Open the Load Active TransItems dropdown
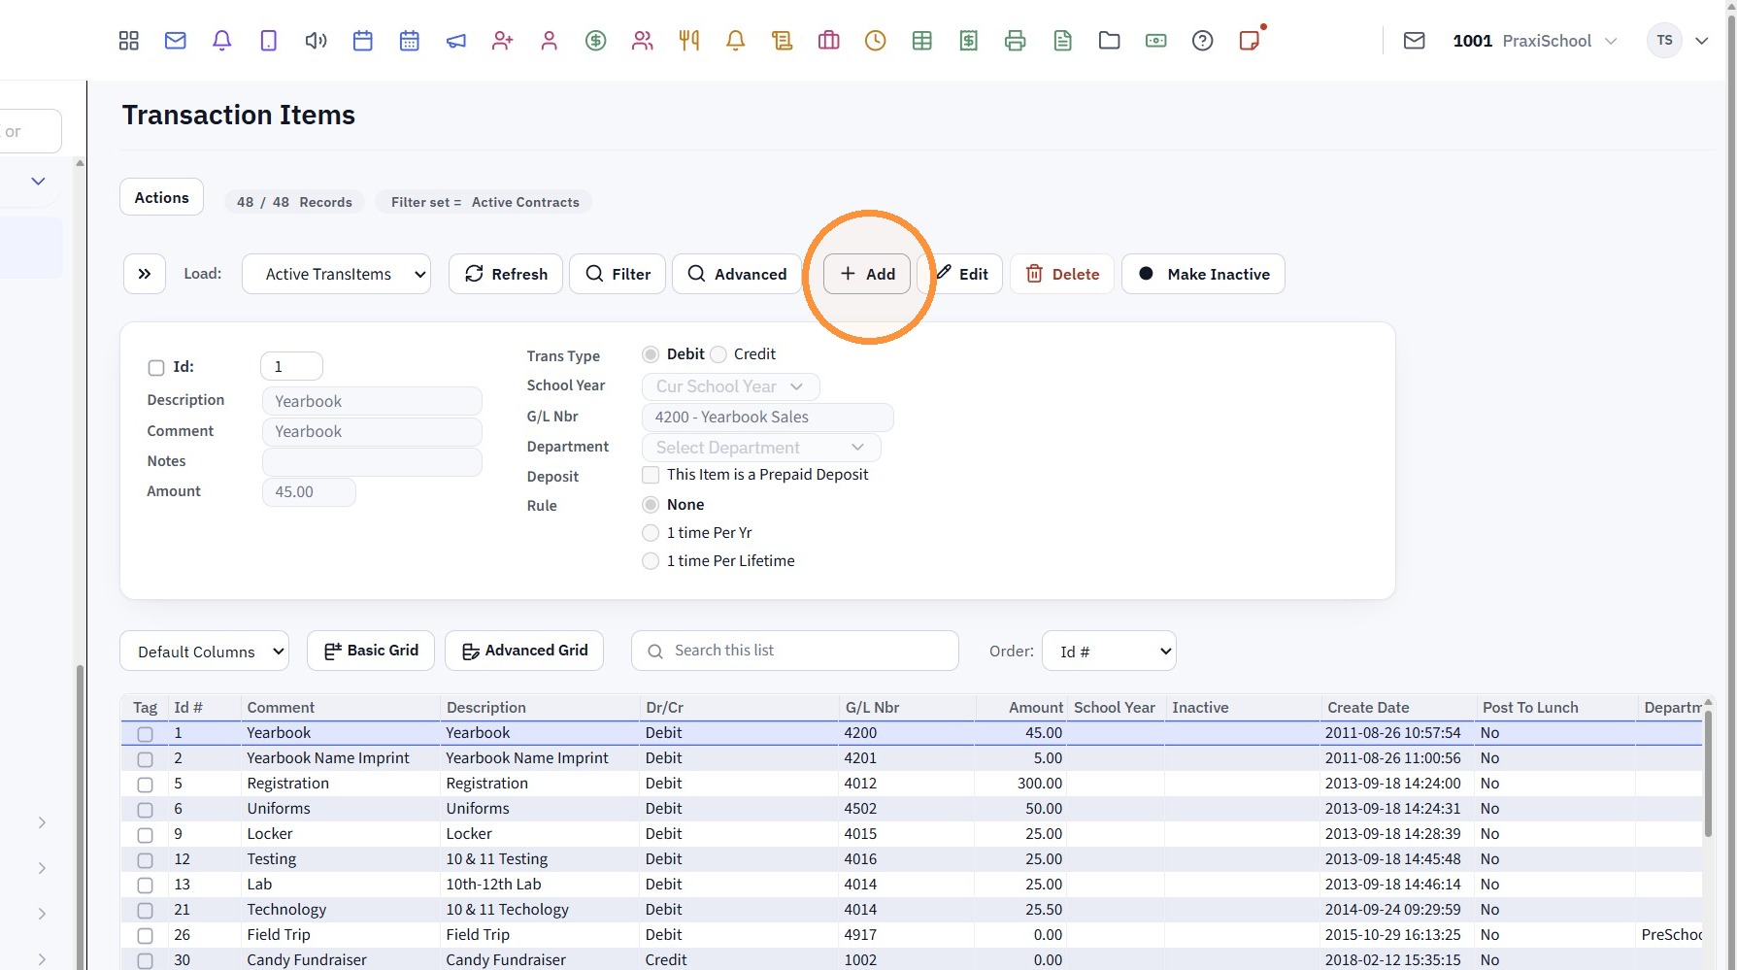This screenshot has width=1737, height=970. pos(336,274)
